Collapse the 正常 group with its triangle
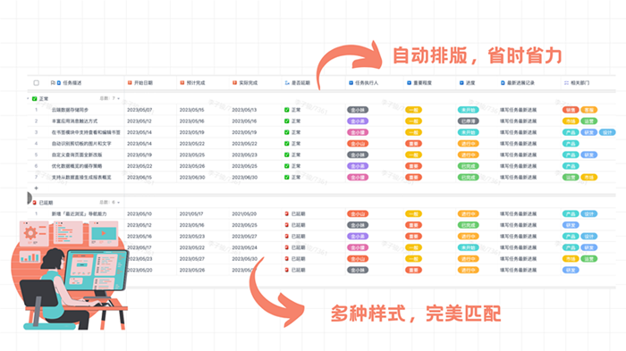Image resolution: width=626 pixels, height=351 pixels. pos(28,98)
